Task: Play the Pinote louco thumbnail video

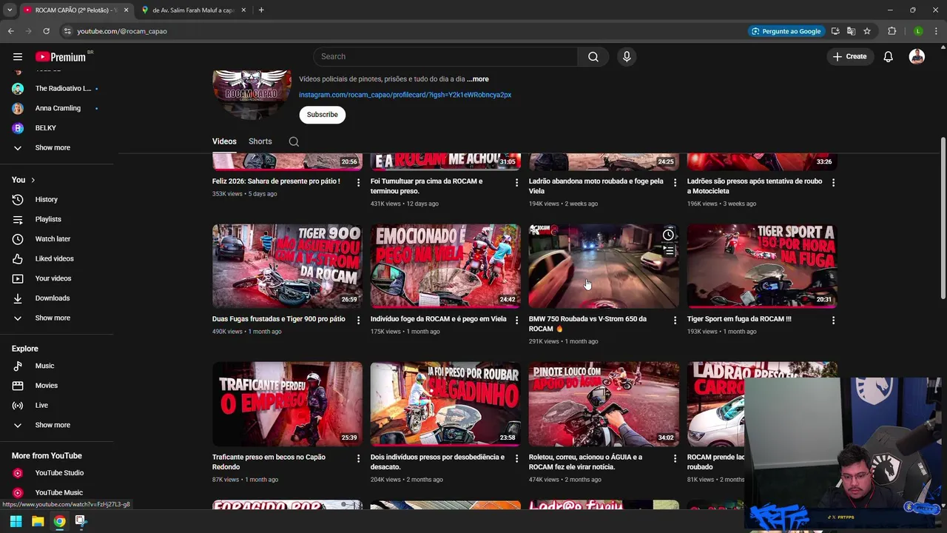Action: tap(604, 404)
